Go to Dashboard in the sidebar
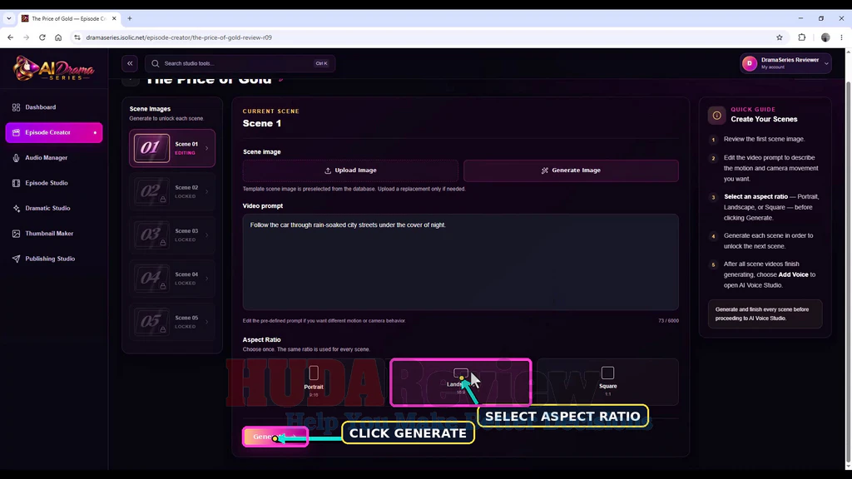852x479 pixels. (54, 107)
